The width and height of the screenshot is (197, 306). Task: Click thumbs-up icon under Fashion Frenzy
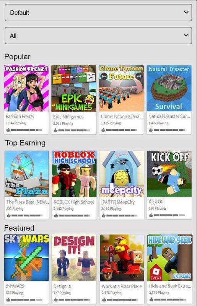(8, 130)
